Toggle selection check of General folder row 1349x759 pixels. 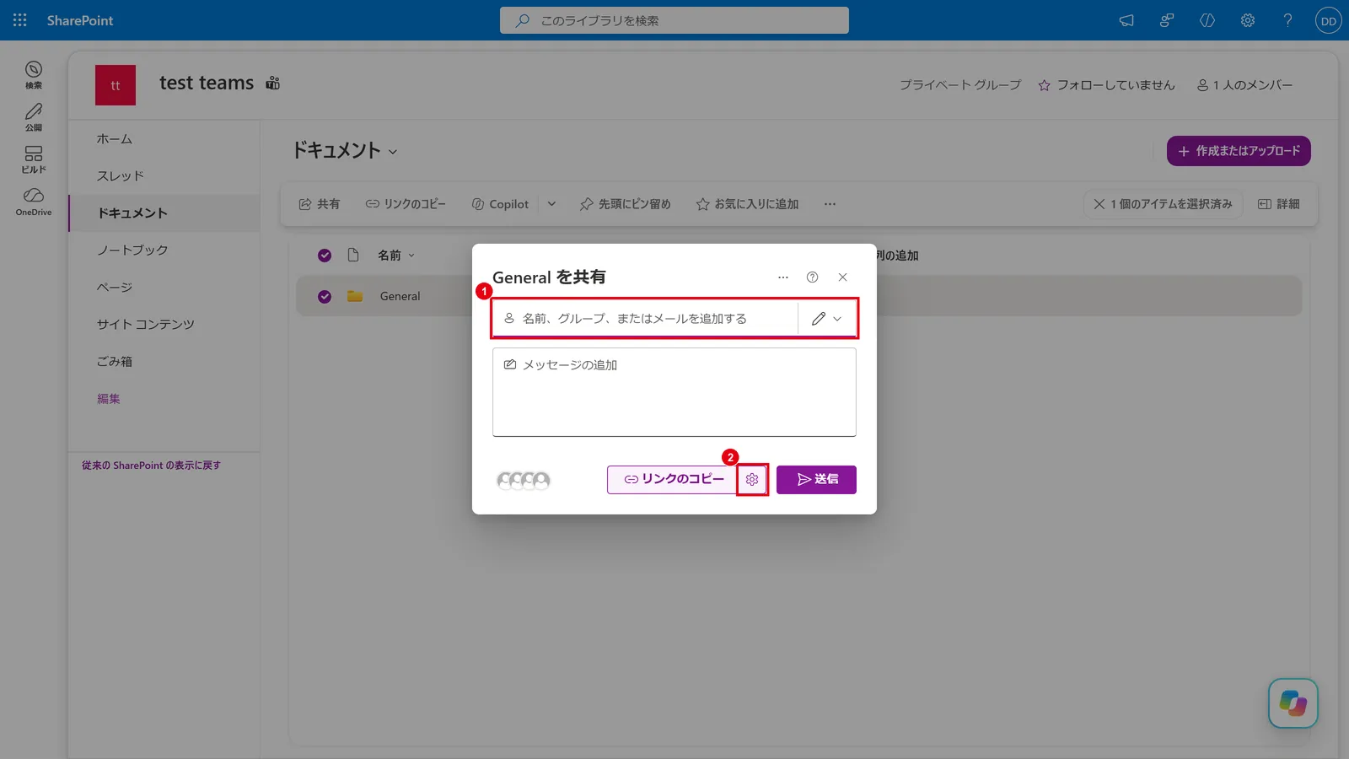coord(325,297)
